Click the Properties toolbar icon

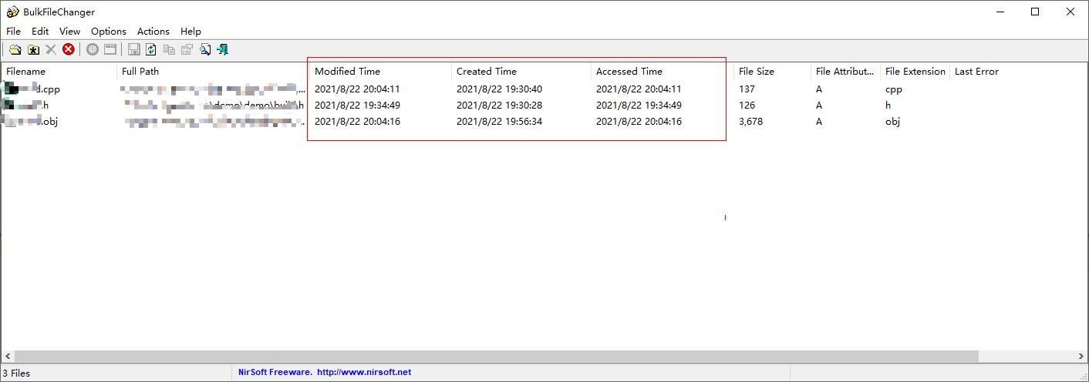[x=187, y=50]
